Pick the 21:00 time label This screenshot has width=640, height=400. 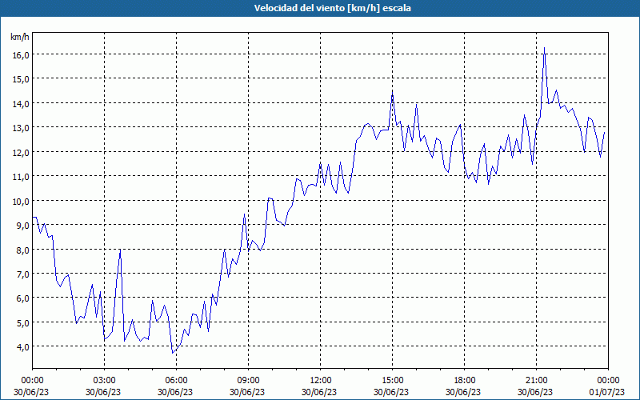pos(535,381)
